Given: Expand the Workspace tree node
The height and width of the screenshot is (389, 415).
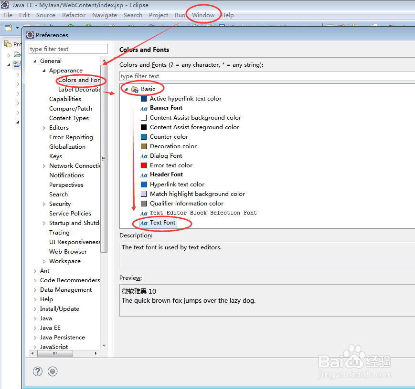Looking at the screenshot, I should pos(44,261).
